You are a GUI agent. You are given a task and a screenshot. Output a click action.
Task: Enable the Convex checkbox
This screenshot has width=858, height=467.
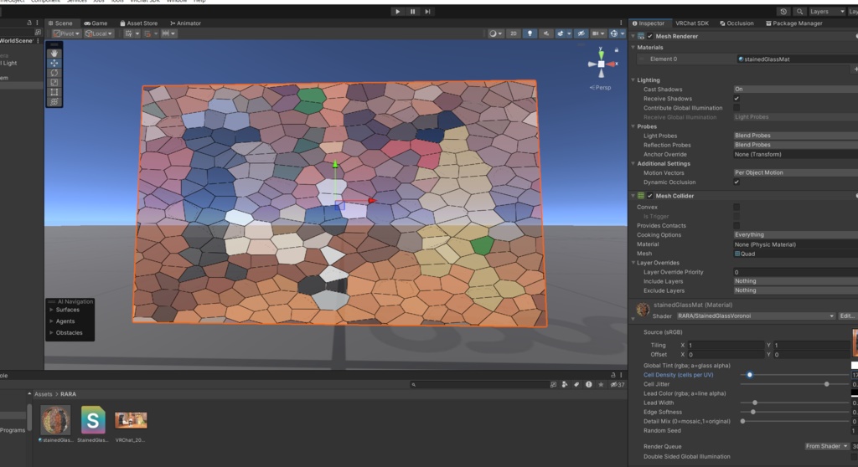[x=737, y=208]
